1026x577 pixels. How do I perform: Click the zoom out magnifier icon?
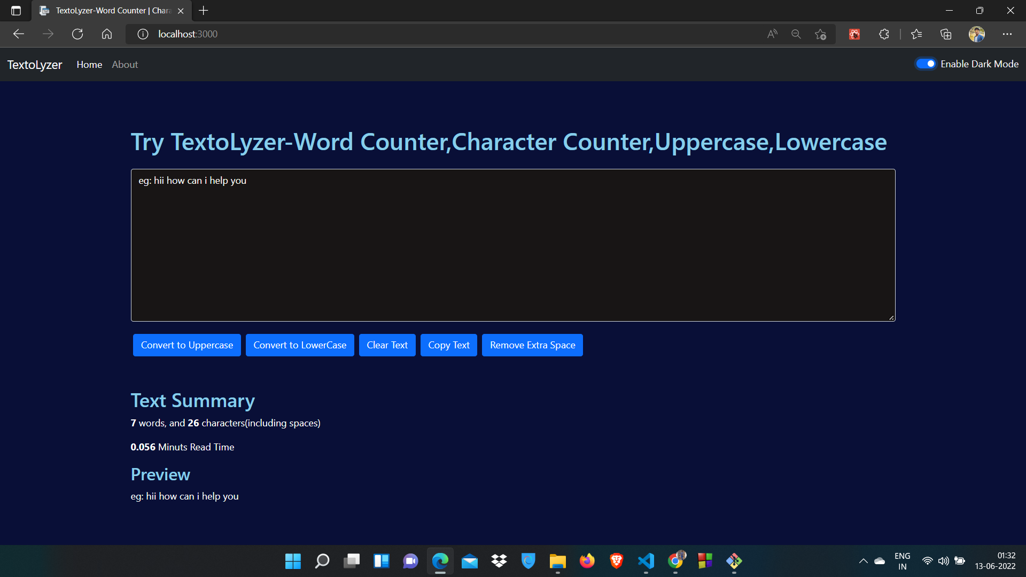796,34
